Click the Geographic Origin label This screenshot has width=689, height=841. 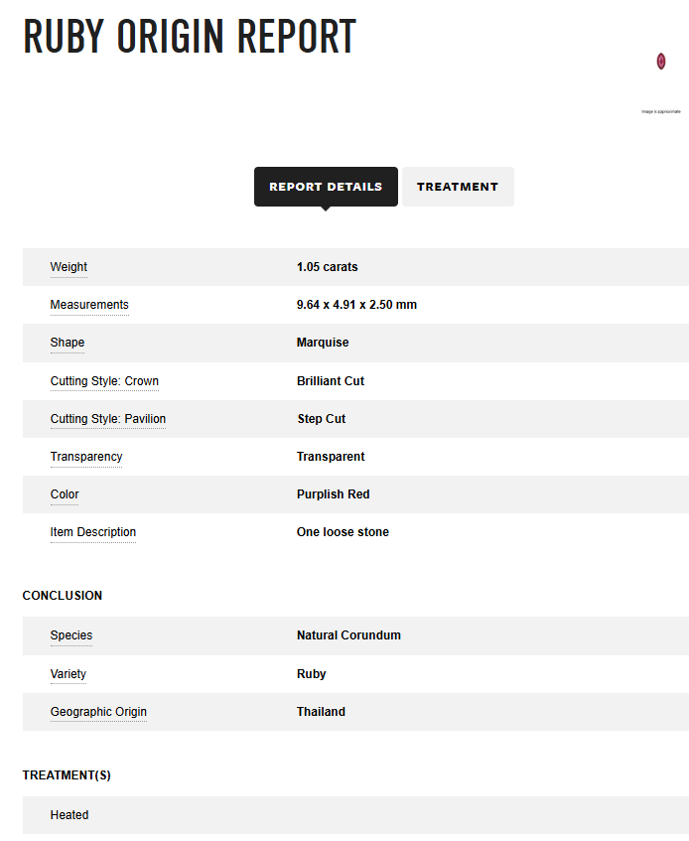pos(98,712)
